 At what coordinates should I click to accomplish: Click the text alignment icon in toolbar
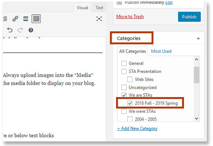[5, 19]
